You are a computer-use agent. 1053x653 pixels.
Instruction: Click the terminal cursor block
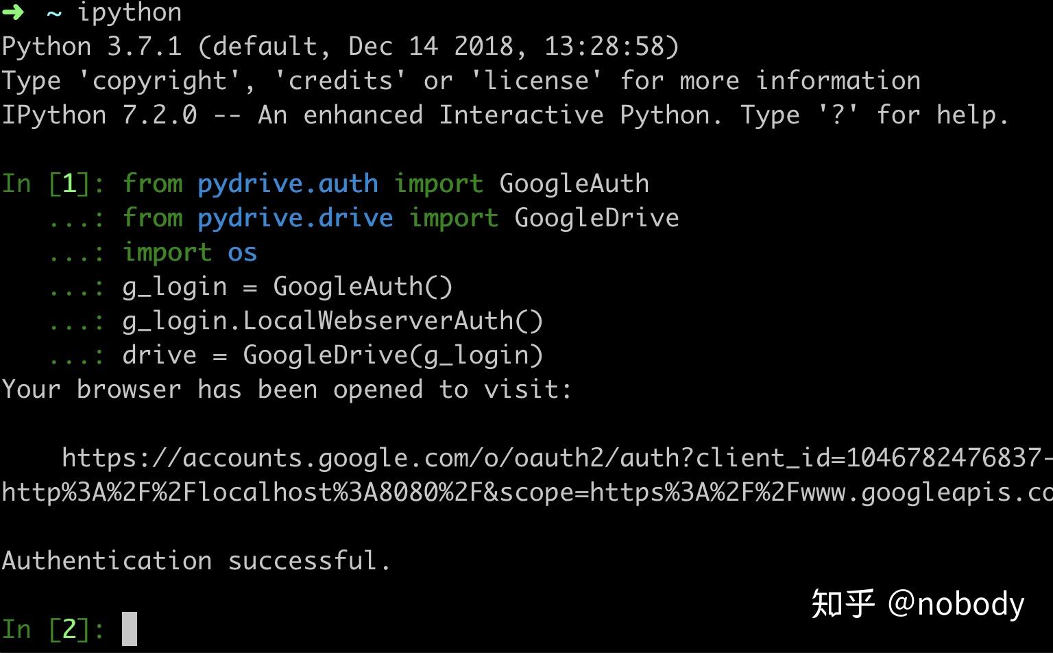(129, 628)
